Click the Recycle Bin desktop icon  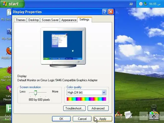tap(153, 112)
